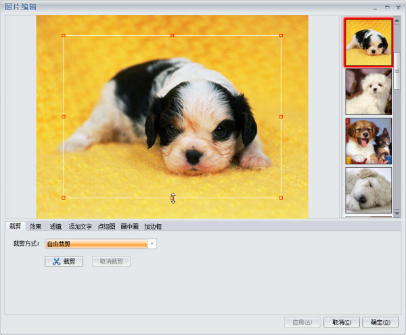Click the right-middle crop handle

tap(281, 116)
